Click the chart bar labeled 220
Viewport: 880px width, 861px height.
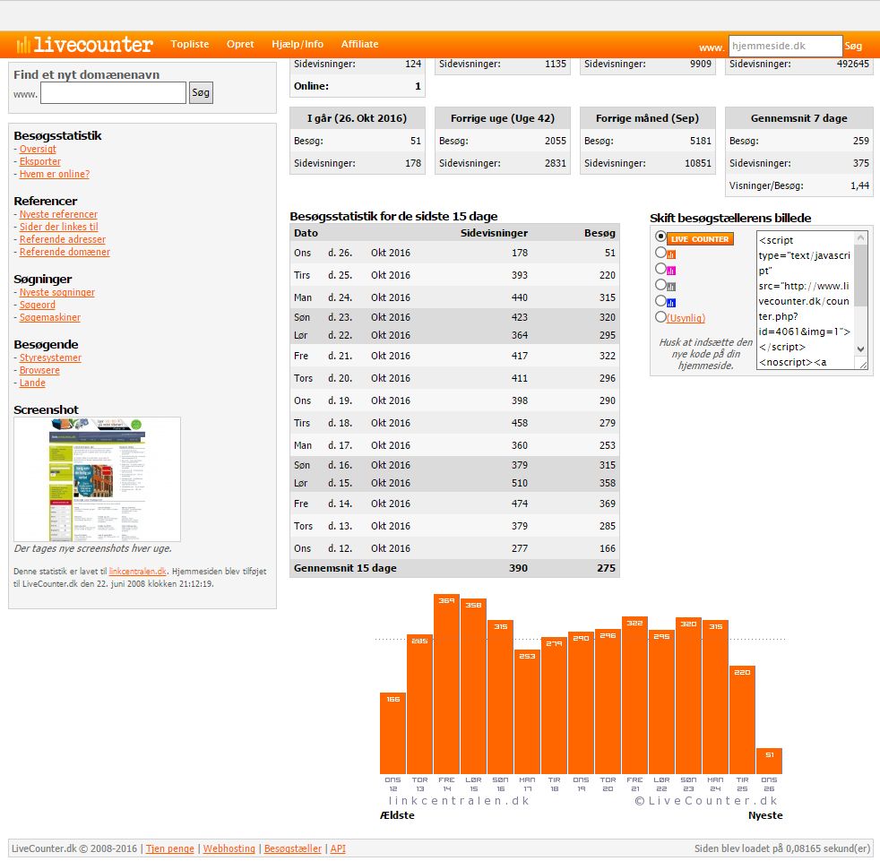[x=743, y=720]
